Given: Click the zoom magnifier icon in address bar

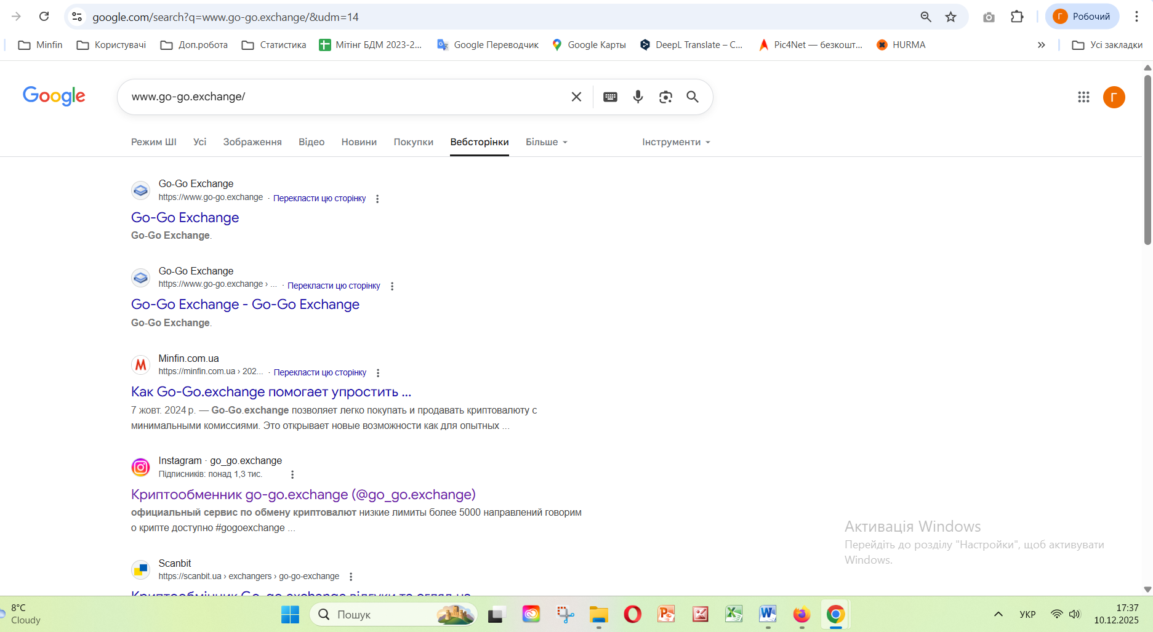Looking at the screenshot, I should [926, 17].
